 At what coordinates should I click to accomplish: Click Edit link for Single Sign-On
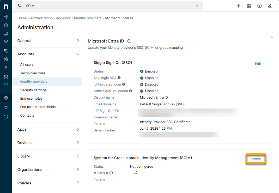(258, 64)
